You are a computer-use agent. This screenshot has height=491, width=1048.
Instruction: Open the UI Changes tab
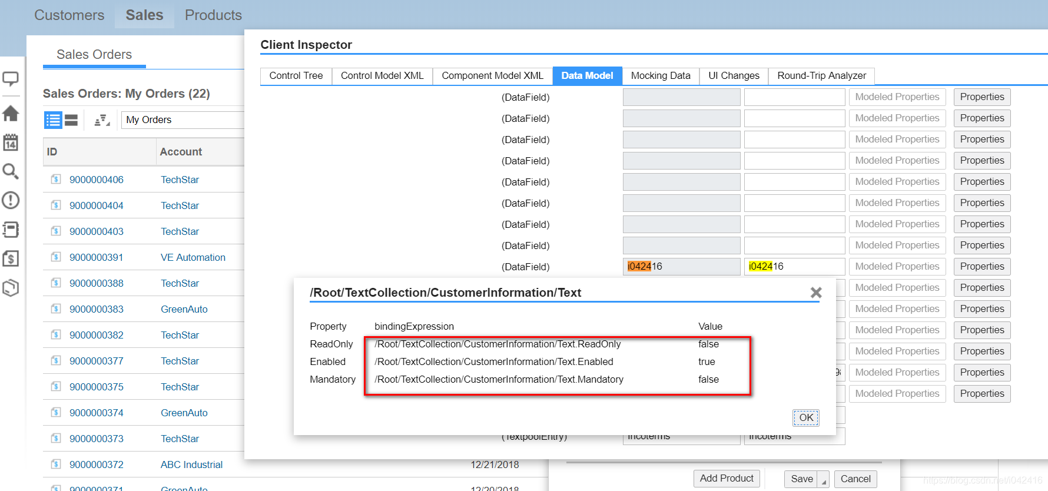pyautogui.click(x=734, y=76)
